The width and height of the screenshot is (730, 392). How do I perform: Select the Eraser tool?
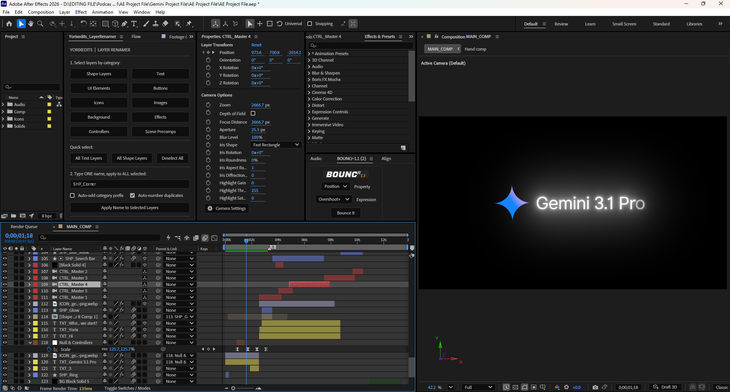[x=165, y=24]
